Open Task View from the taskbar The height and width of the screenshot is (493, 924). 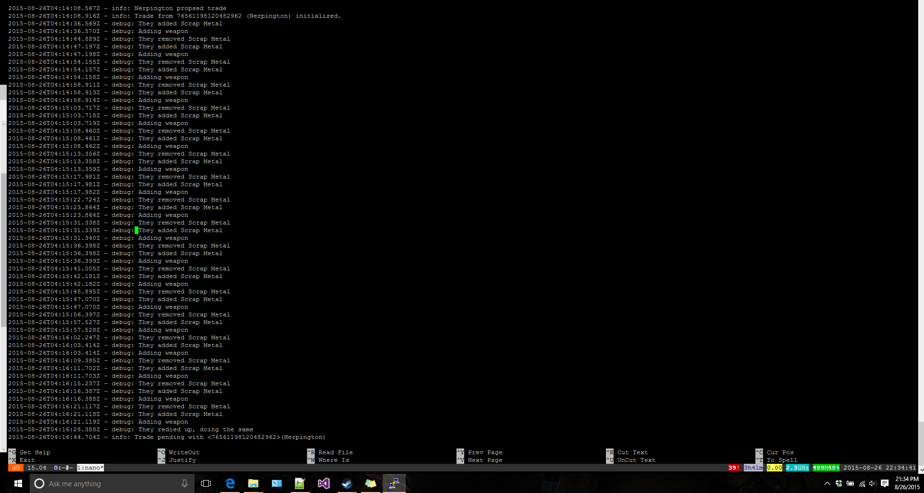[206, 483]
